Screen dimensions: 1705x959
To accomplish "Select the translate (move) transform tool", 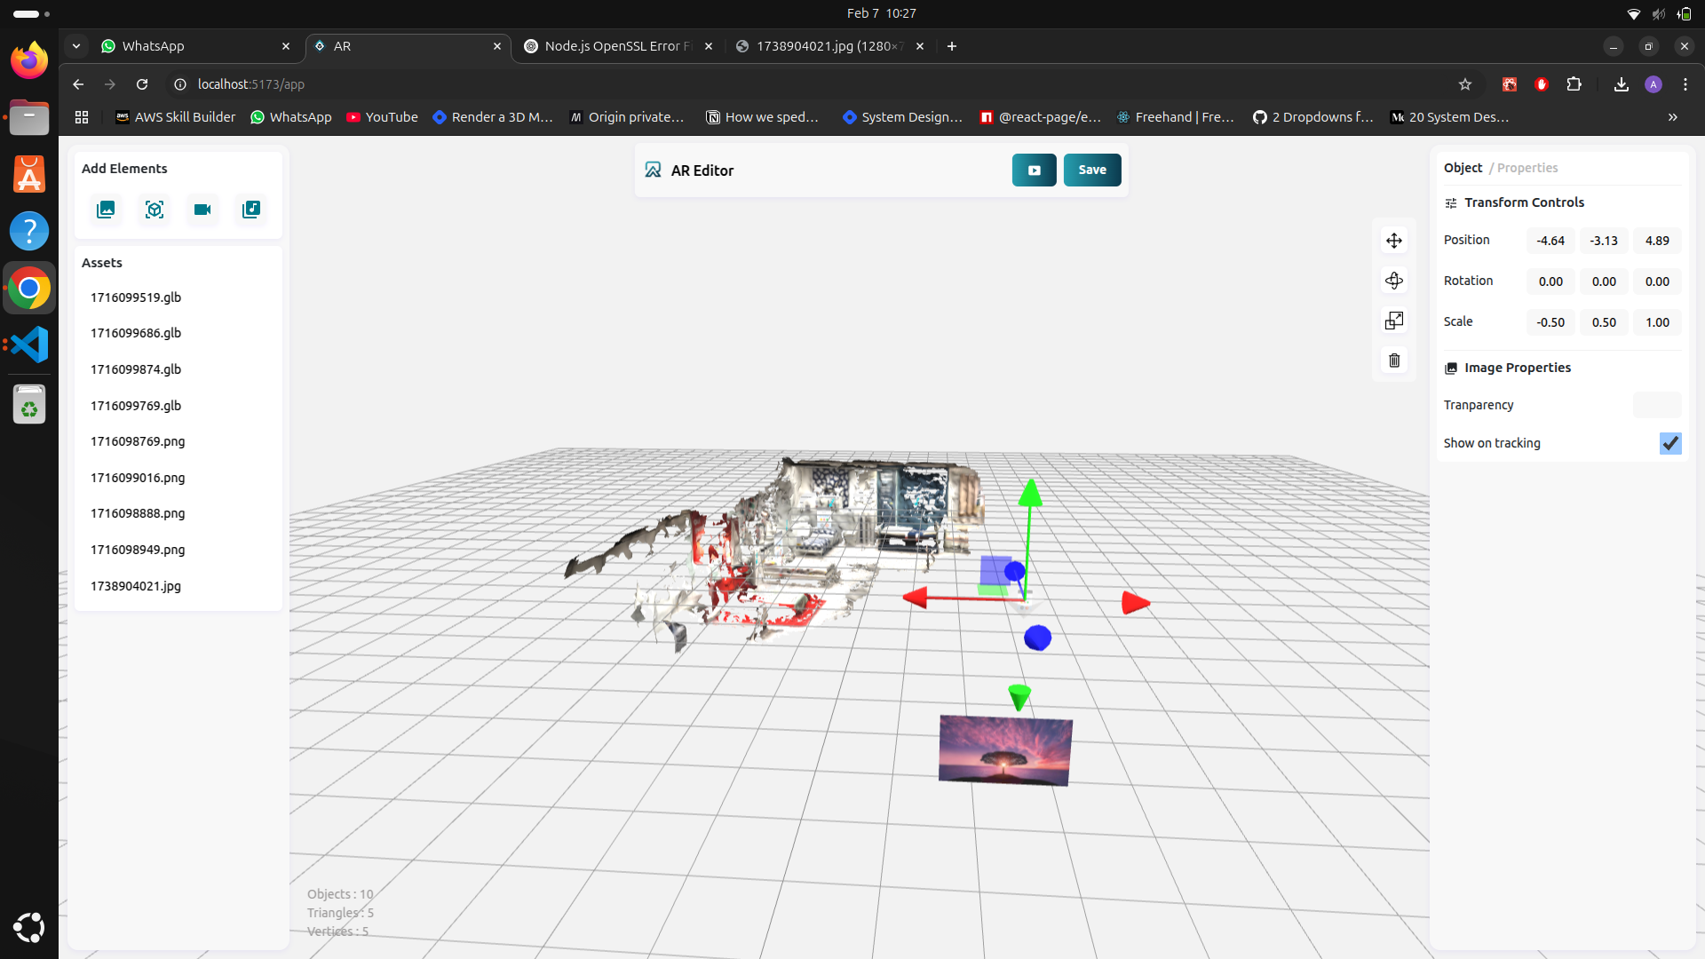I will [1394, 241].
